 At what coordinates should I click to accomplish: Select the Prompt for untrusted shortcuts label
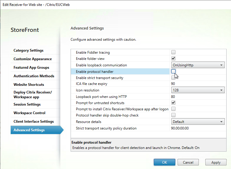100,103
